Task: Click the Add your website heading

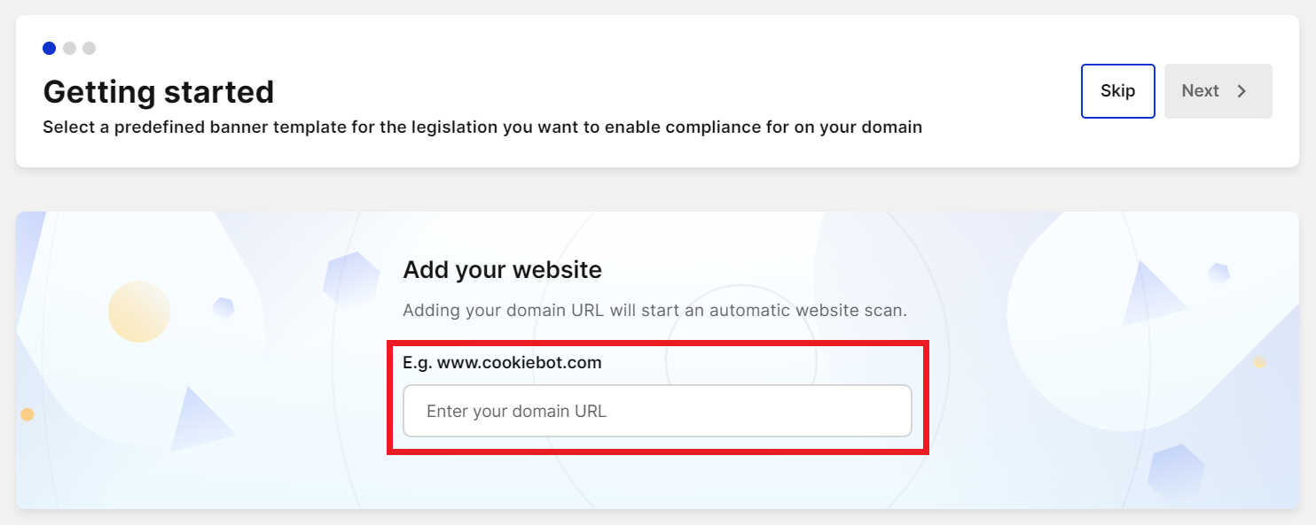Action: point(502,269)
